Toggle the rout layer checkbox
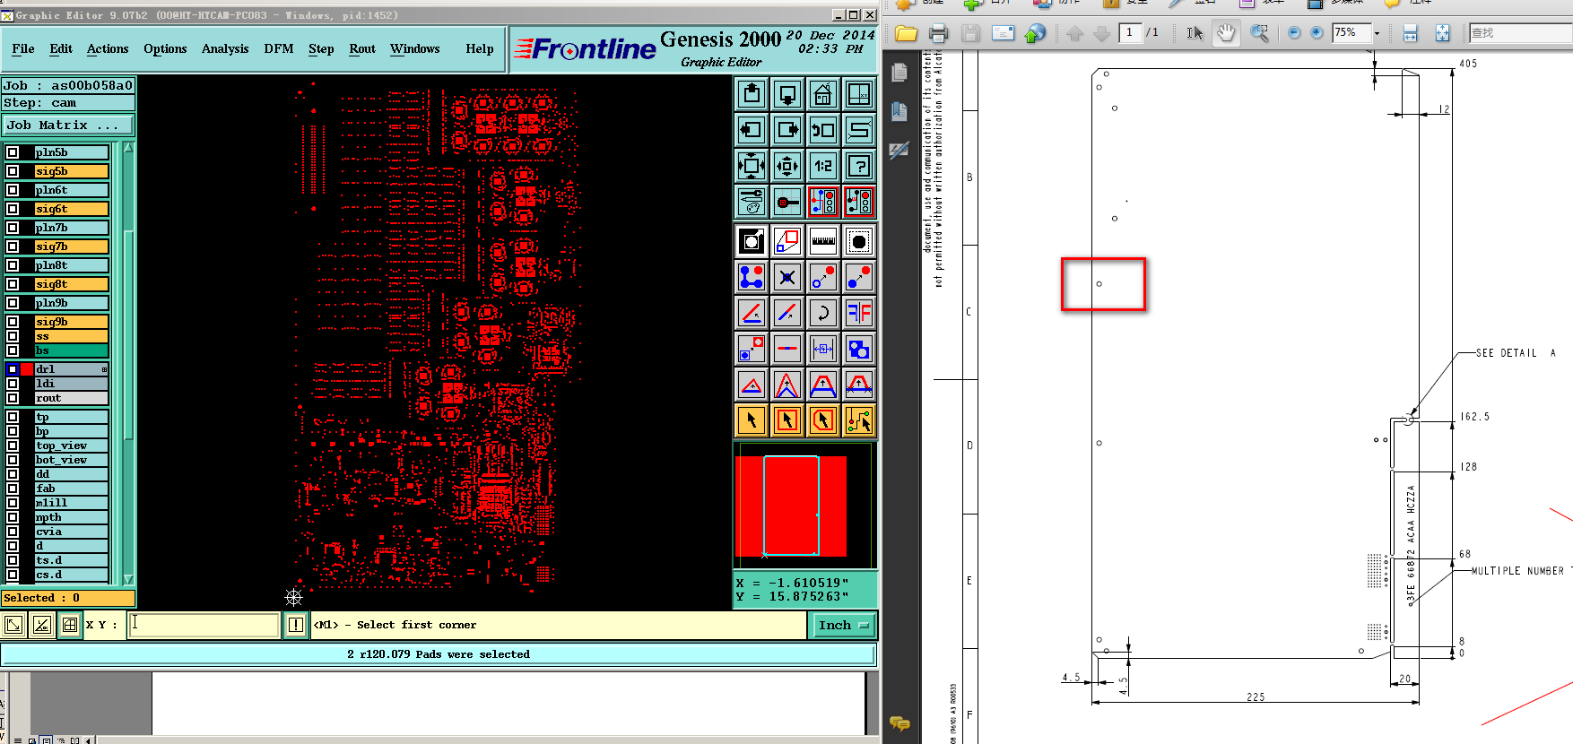The image size is (1573, 744). 13,398
